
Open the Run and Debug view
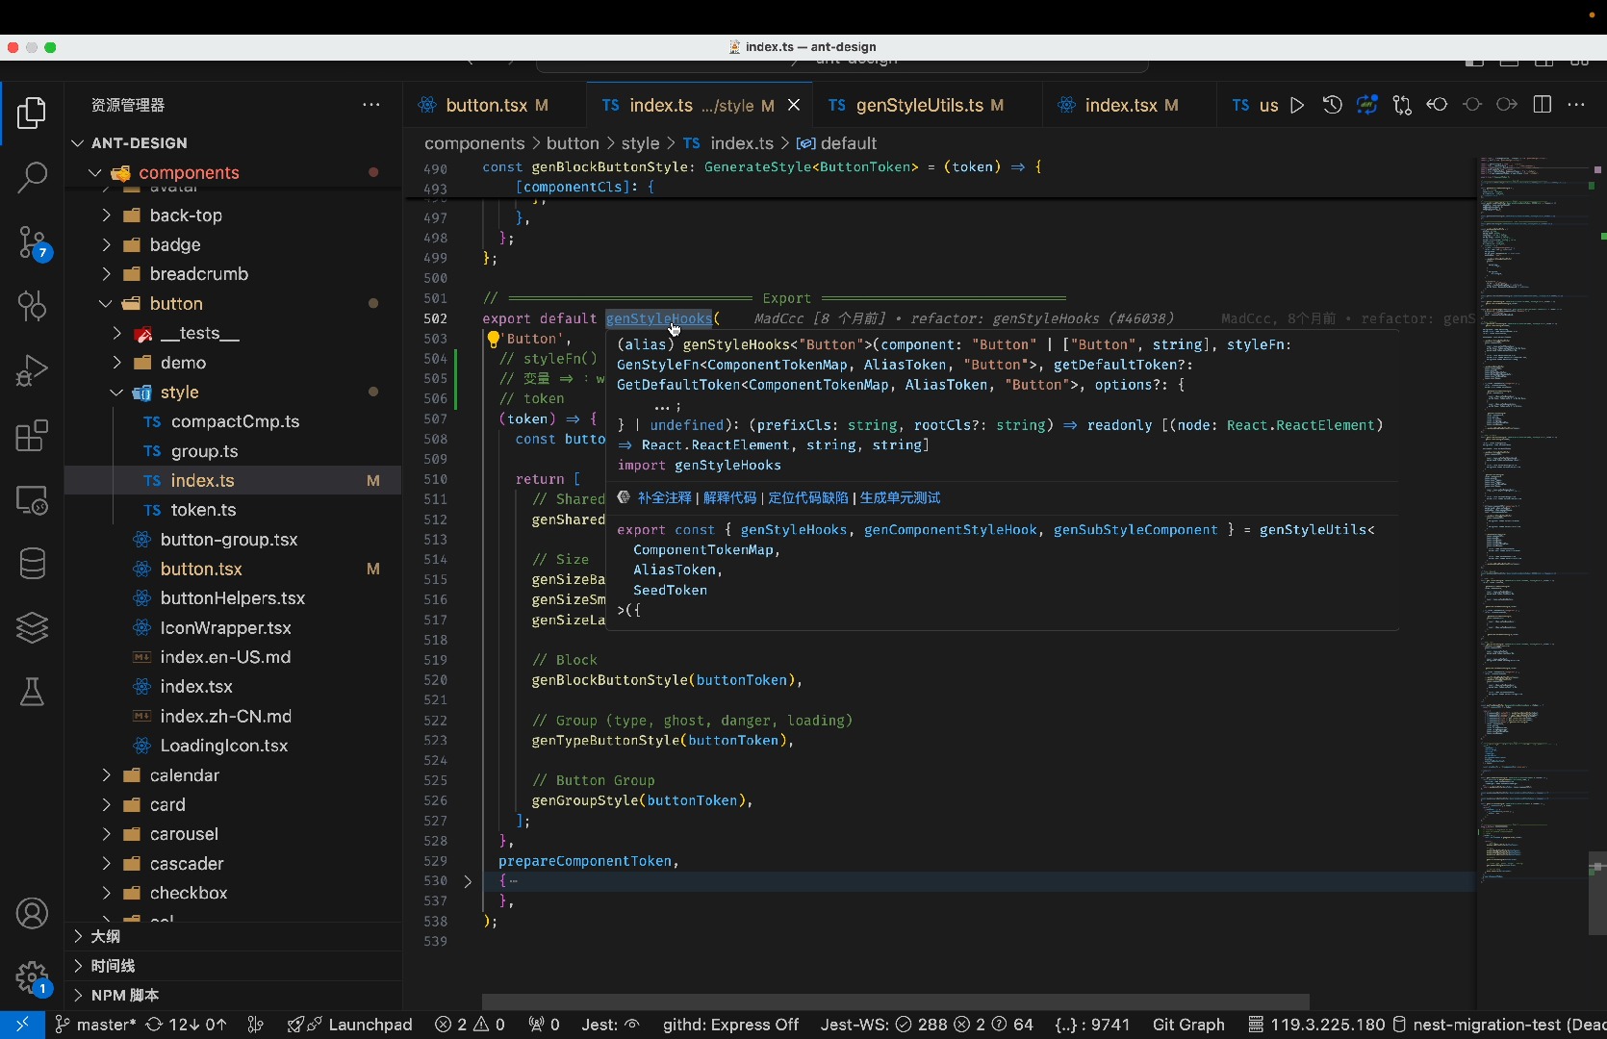pyautogui.click(x=32, y=370)
